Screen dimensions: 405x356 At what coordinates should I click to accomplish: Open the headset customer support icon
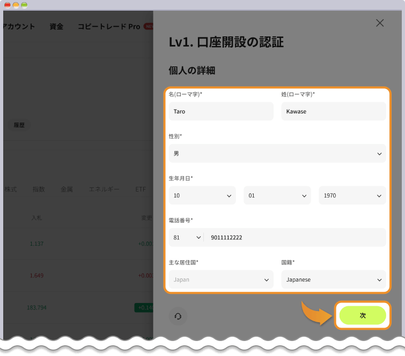click(178, 316)
